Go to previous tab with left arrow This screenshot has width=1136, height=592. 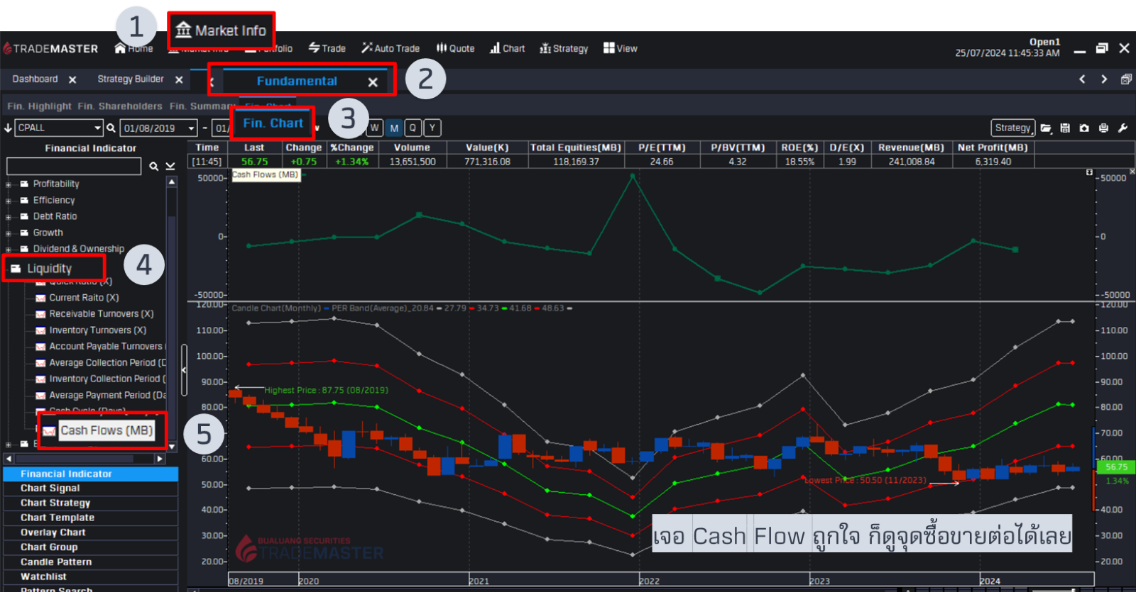pos(1082,79)
